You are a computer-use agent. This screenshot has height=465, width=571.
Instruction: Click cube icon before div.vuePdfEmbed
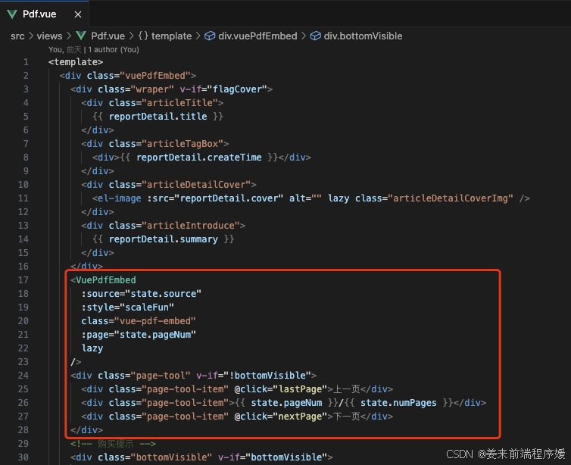coord(209,36)
